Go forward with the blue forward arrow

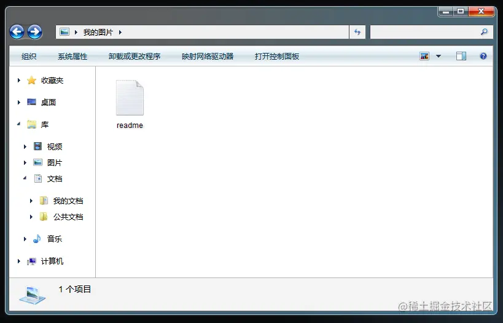34,32
